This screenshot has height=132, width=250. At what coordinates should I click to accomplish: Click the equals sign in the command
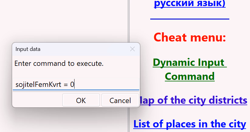[66, 84]
